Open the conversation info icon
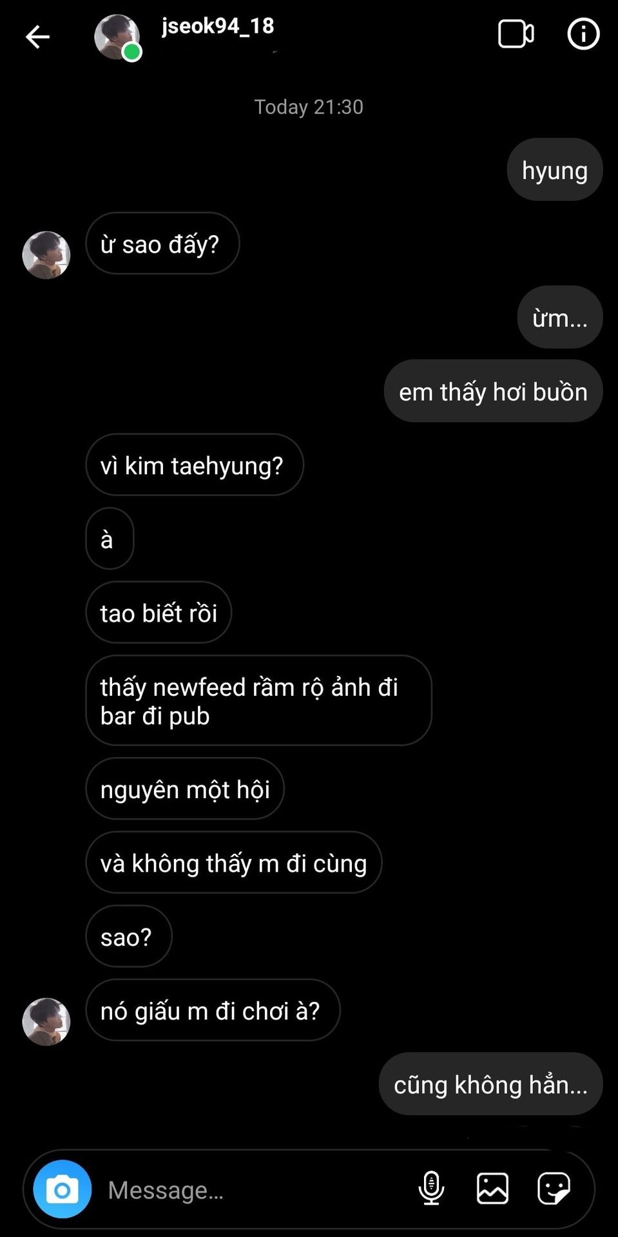This screenshot has height=1237, width=618. [583, 34]
